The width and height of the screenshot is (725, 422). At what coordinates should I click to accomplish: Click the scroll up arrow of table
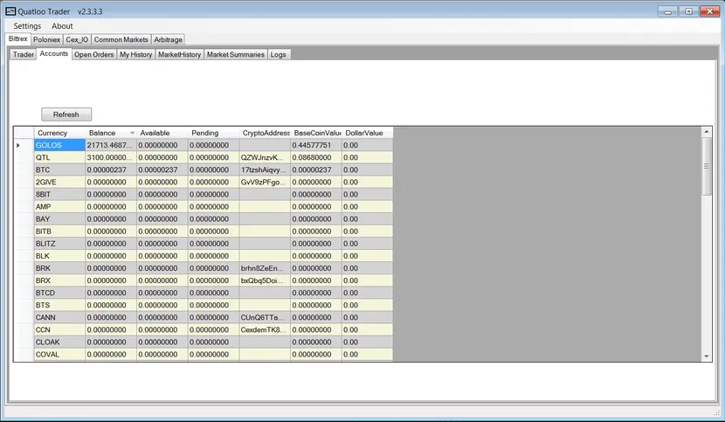coord(707,132)
